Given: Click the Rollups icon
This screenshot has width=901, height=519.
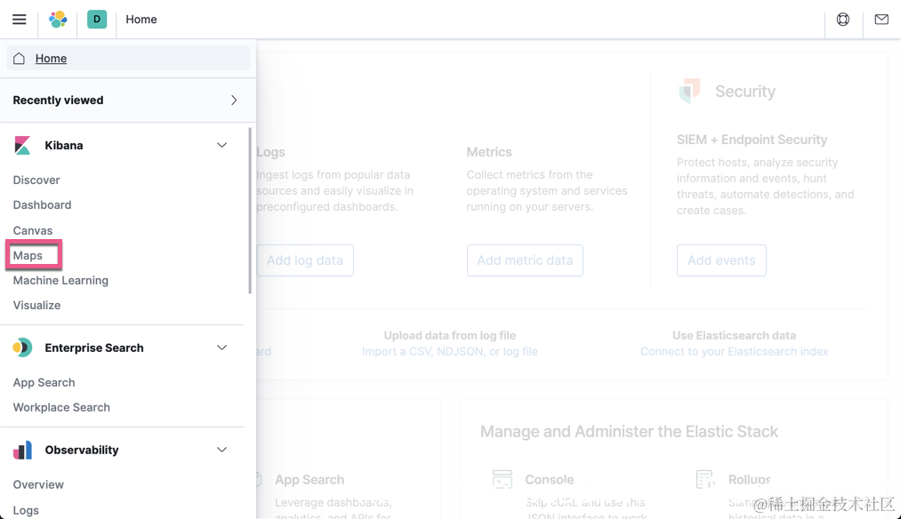Looking at the screenshot, I should point(704,479).
